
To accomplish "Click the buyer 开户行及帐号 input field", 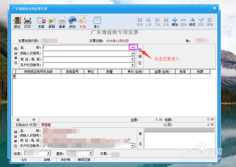I will (x=87, y=65).
